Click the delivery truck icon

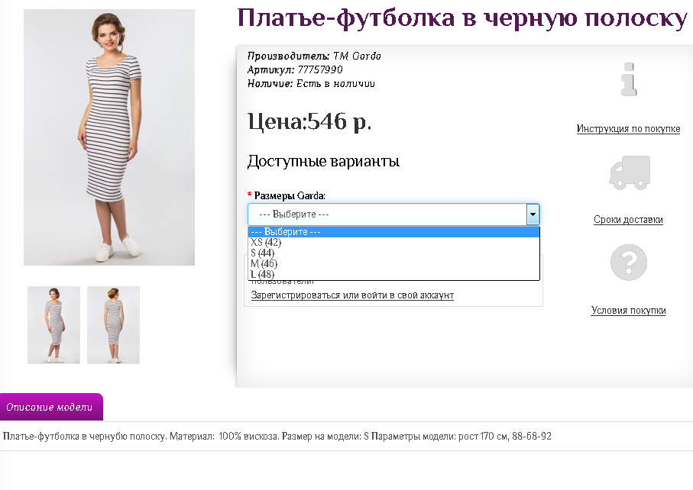pyautogui.click(x=629, y=172)
